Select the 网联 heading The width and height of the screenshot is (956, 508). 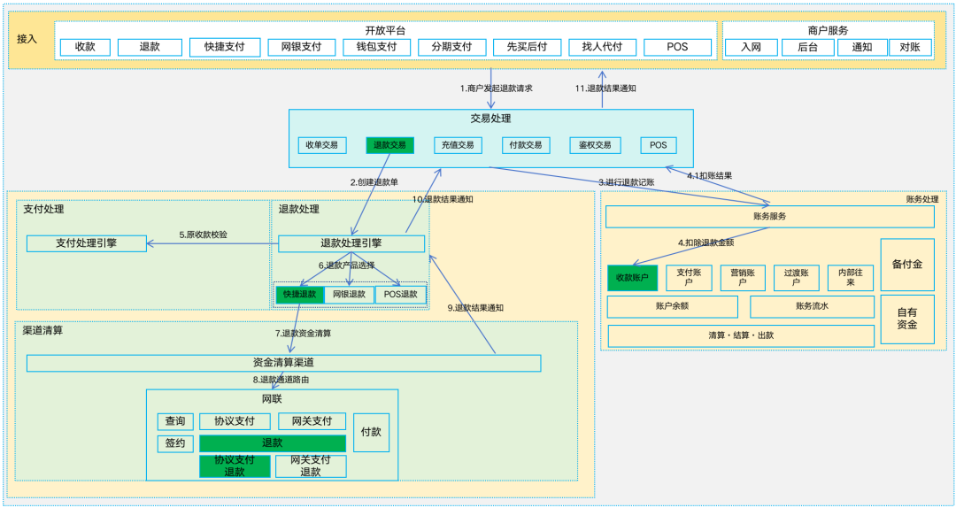coord(272,399)
